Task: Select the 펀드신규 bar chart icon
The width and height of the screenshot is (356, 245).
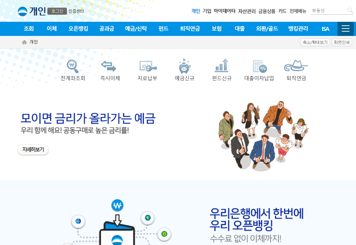Action: pos(222,66)
